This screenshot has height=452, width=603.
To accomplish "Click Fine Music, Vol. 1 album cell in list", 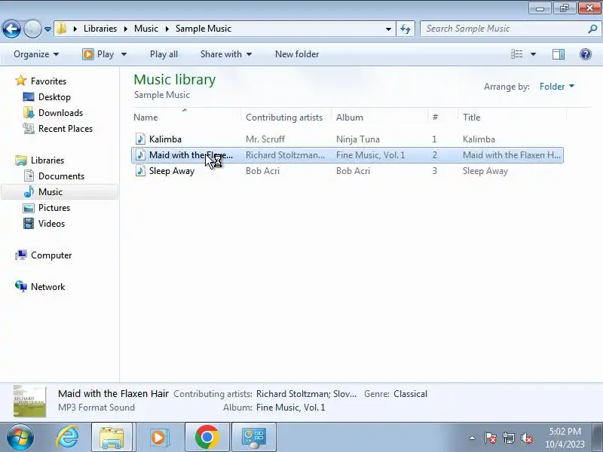I will tap(370, 155).
